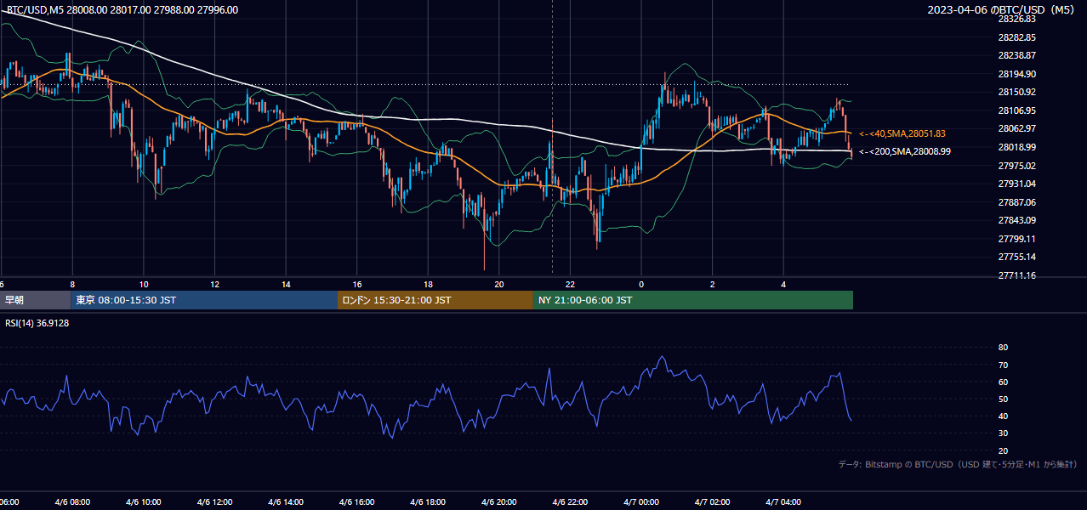Click hour label 18 under the price chart

click(x=428, y=285)
